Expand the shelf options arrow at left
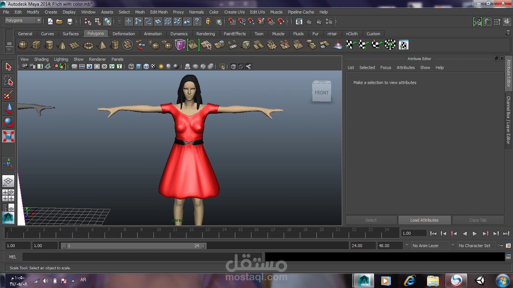This screenshot has width=513, height=288. tap(9, 49)
